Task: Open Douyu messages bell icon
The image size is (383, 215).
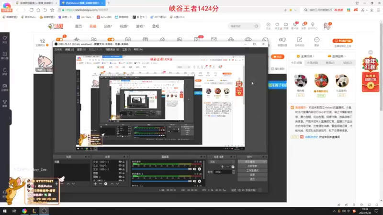Action: tap(304, 25)
